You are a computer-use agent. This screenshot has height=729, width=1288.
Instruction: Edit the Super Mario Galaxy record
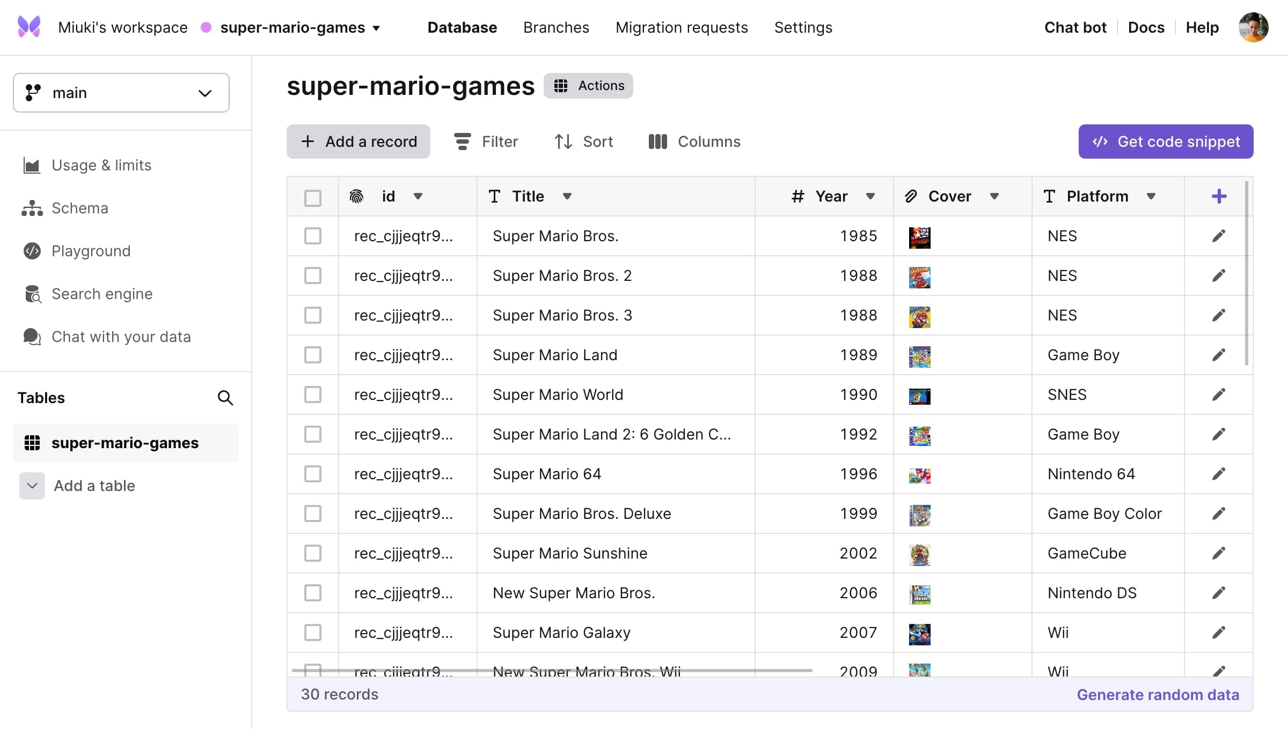(1219, 633)
